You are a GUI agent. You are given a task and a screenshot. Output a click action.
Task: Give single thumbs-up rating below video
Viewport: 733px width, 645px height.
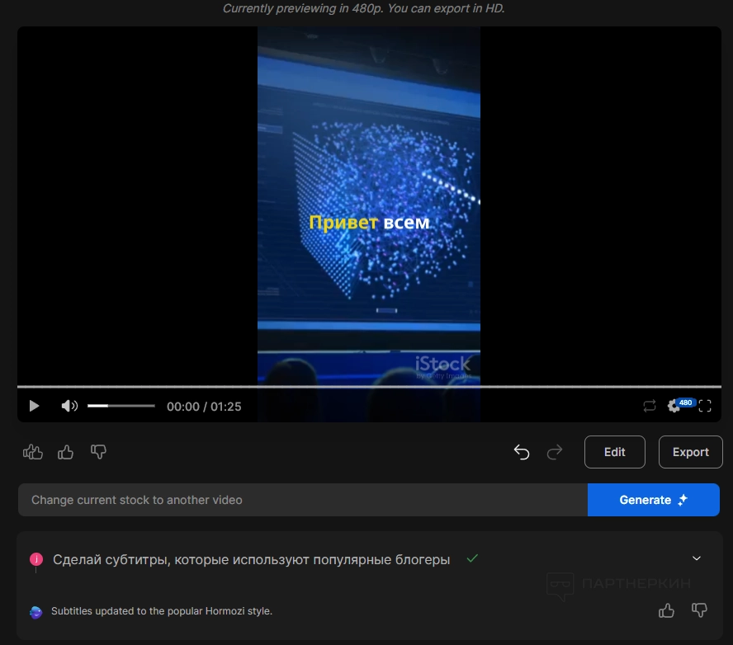[x=65, y=452]
